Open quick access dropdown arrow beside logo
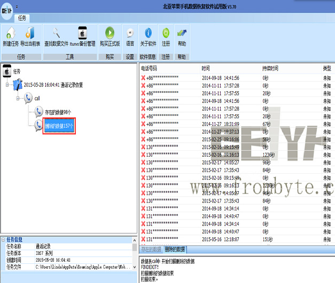This screenshot has width=335, height=283. pos(17,7)
